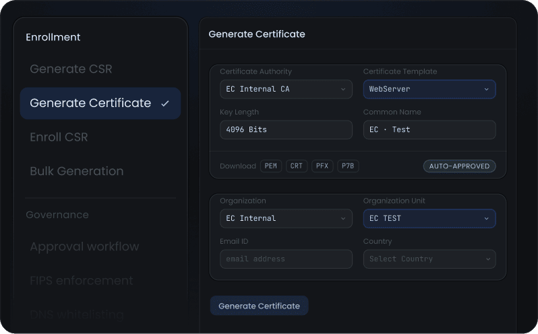The image size is (538, 334).
Task: Click the AUTO-APPROVED badge
Action: [459, 166]
